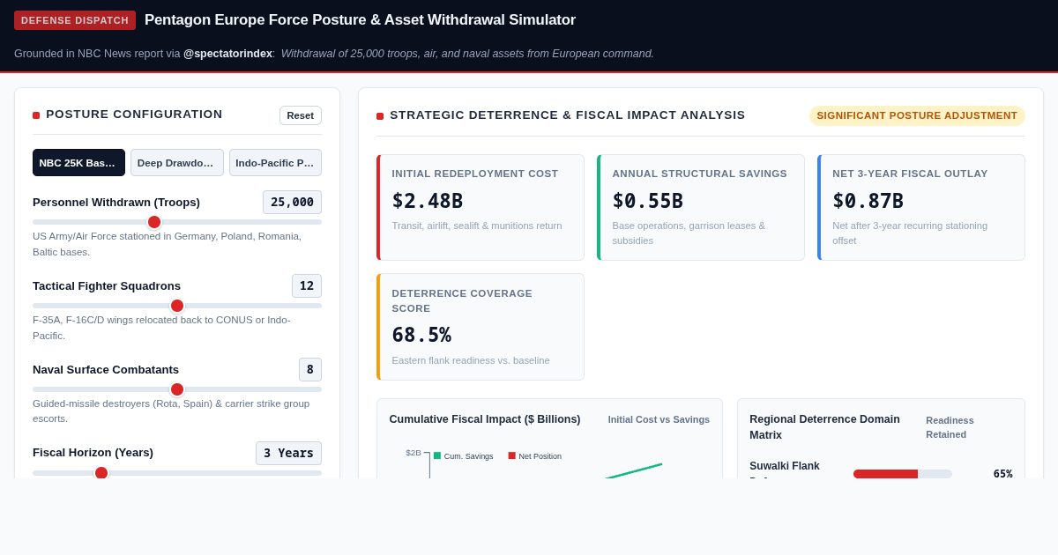Viewport: 1058px width, 555px height.
Task: Click the 65% readiness value
Action: pyautogui.click(x=1003, y=474)
